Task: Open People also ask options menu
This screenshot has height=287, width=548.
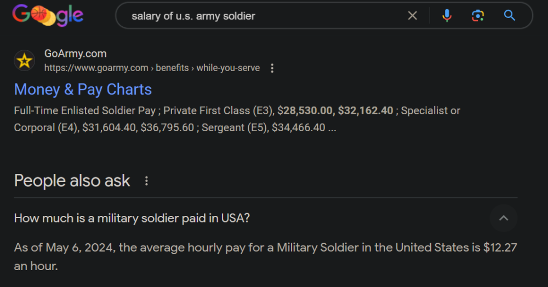Action: pos(146,181)
